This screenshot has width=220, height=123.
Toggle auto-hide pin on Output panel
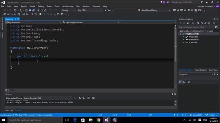pos(173,94)
